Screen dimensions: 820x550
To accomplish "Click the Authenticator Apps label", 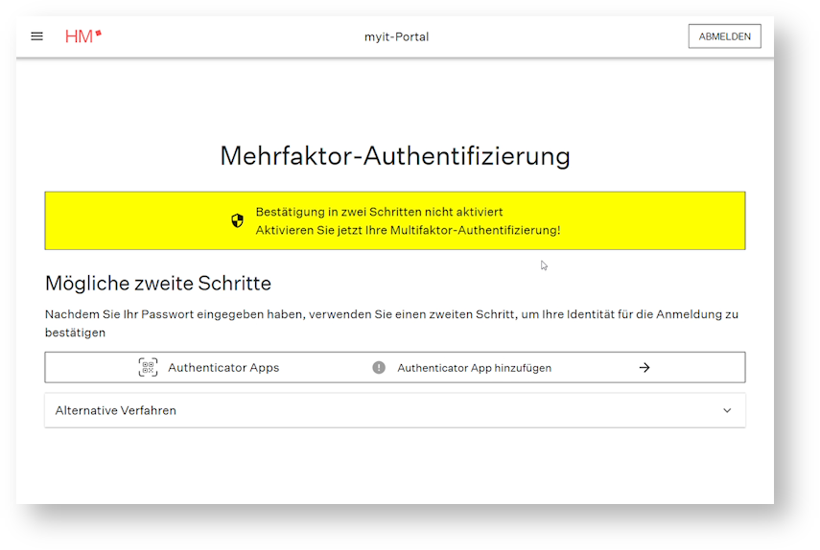I will click(223, 367).
